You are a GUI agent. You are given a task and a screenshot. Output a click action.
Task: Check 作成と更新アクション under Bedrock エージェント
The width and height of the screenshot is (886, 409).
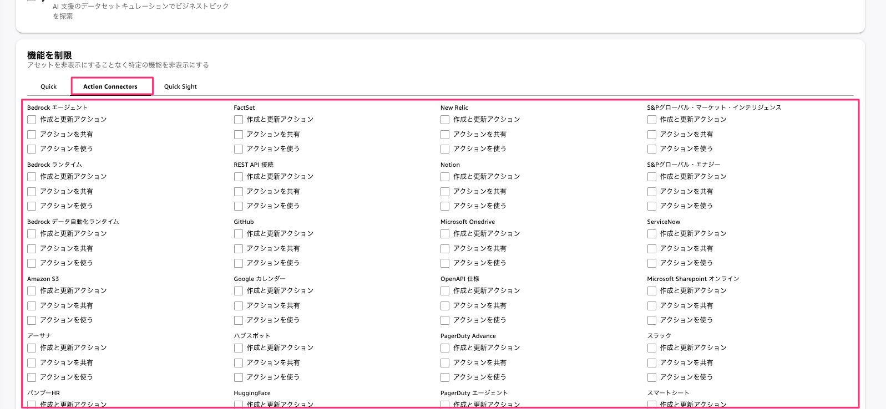(32, 120)
